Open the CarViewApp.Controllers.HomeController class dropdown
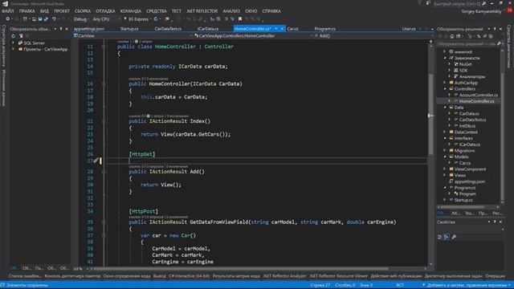The image size is (514, 289). (254, 35)
